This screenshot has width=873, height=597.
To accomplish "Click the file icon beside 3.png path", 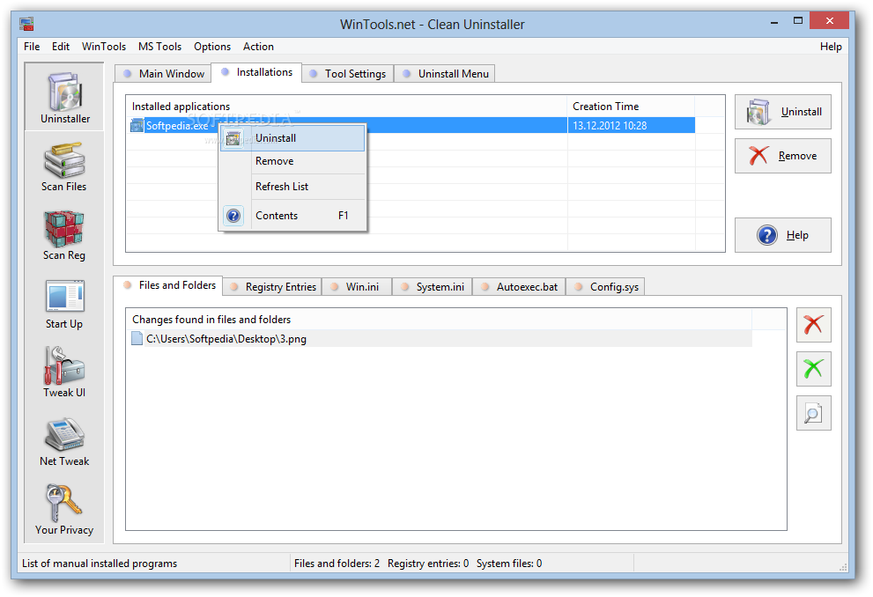I will (x=137, y=338).
